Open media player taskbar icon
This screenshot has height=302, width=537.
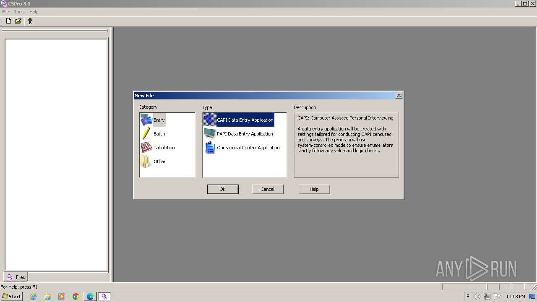click(x=62, y=297)
